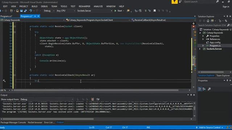Click the Home icon in Solution Explorer
Image resolution: width=232 pixels, height=130 pixels.
(x=208, y=21)
